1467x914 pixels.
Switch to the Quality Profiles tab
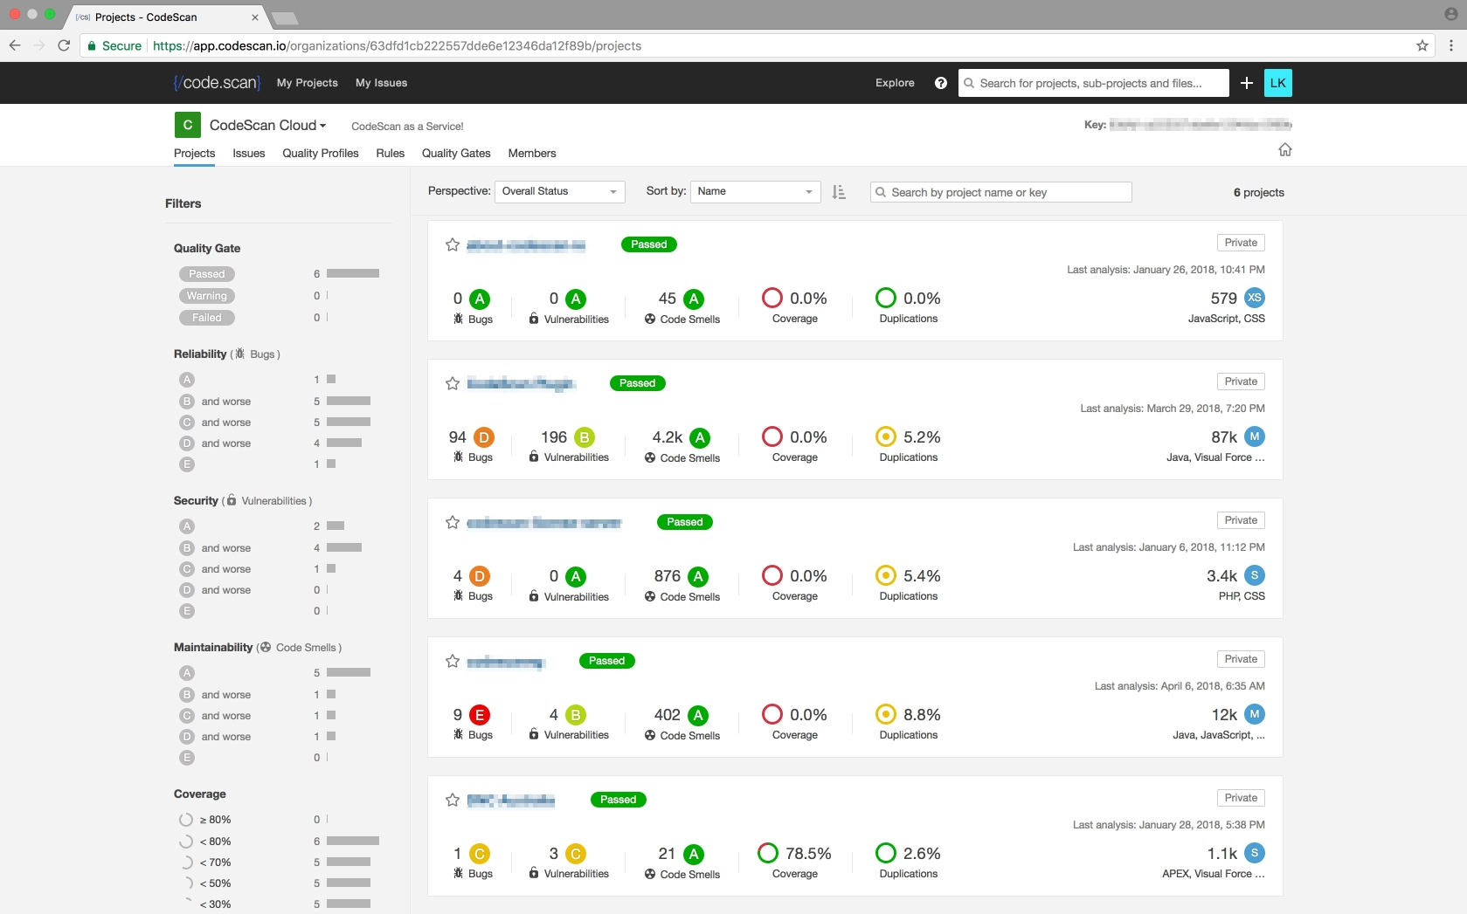320,153
